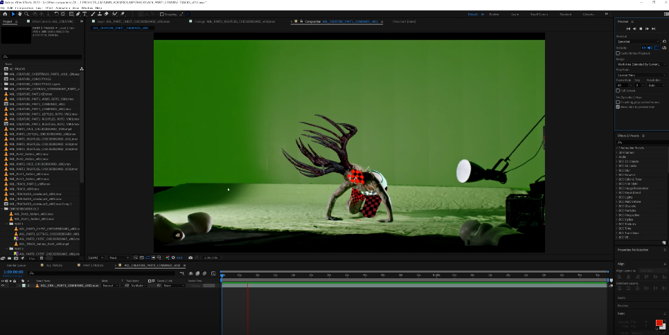Click the Effects & Presets search field
Image resolution: width=669 pixels, height=335 pixels.
pos(642,142)
